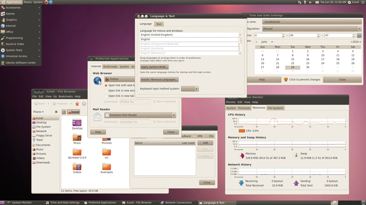The height and width of the screenshot is (205, 366).
Task: Select English (United Kingdom) in language list
Action: tap(189, 35)
